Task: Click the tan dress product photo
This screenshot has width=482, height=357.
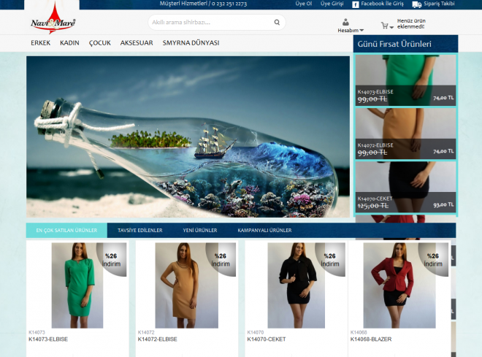Action: pyautogui.click(x=186, y=285)
